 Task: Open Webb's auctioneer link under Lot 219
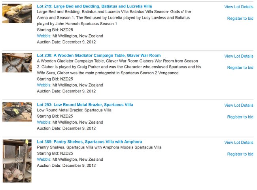tap(44, 36)
